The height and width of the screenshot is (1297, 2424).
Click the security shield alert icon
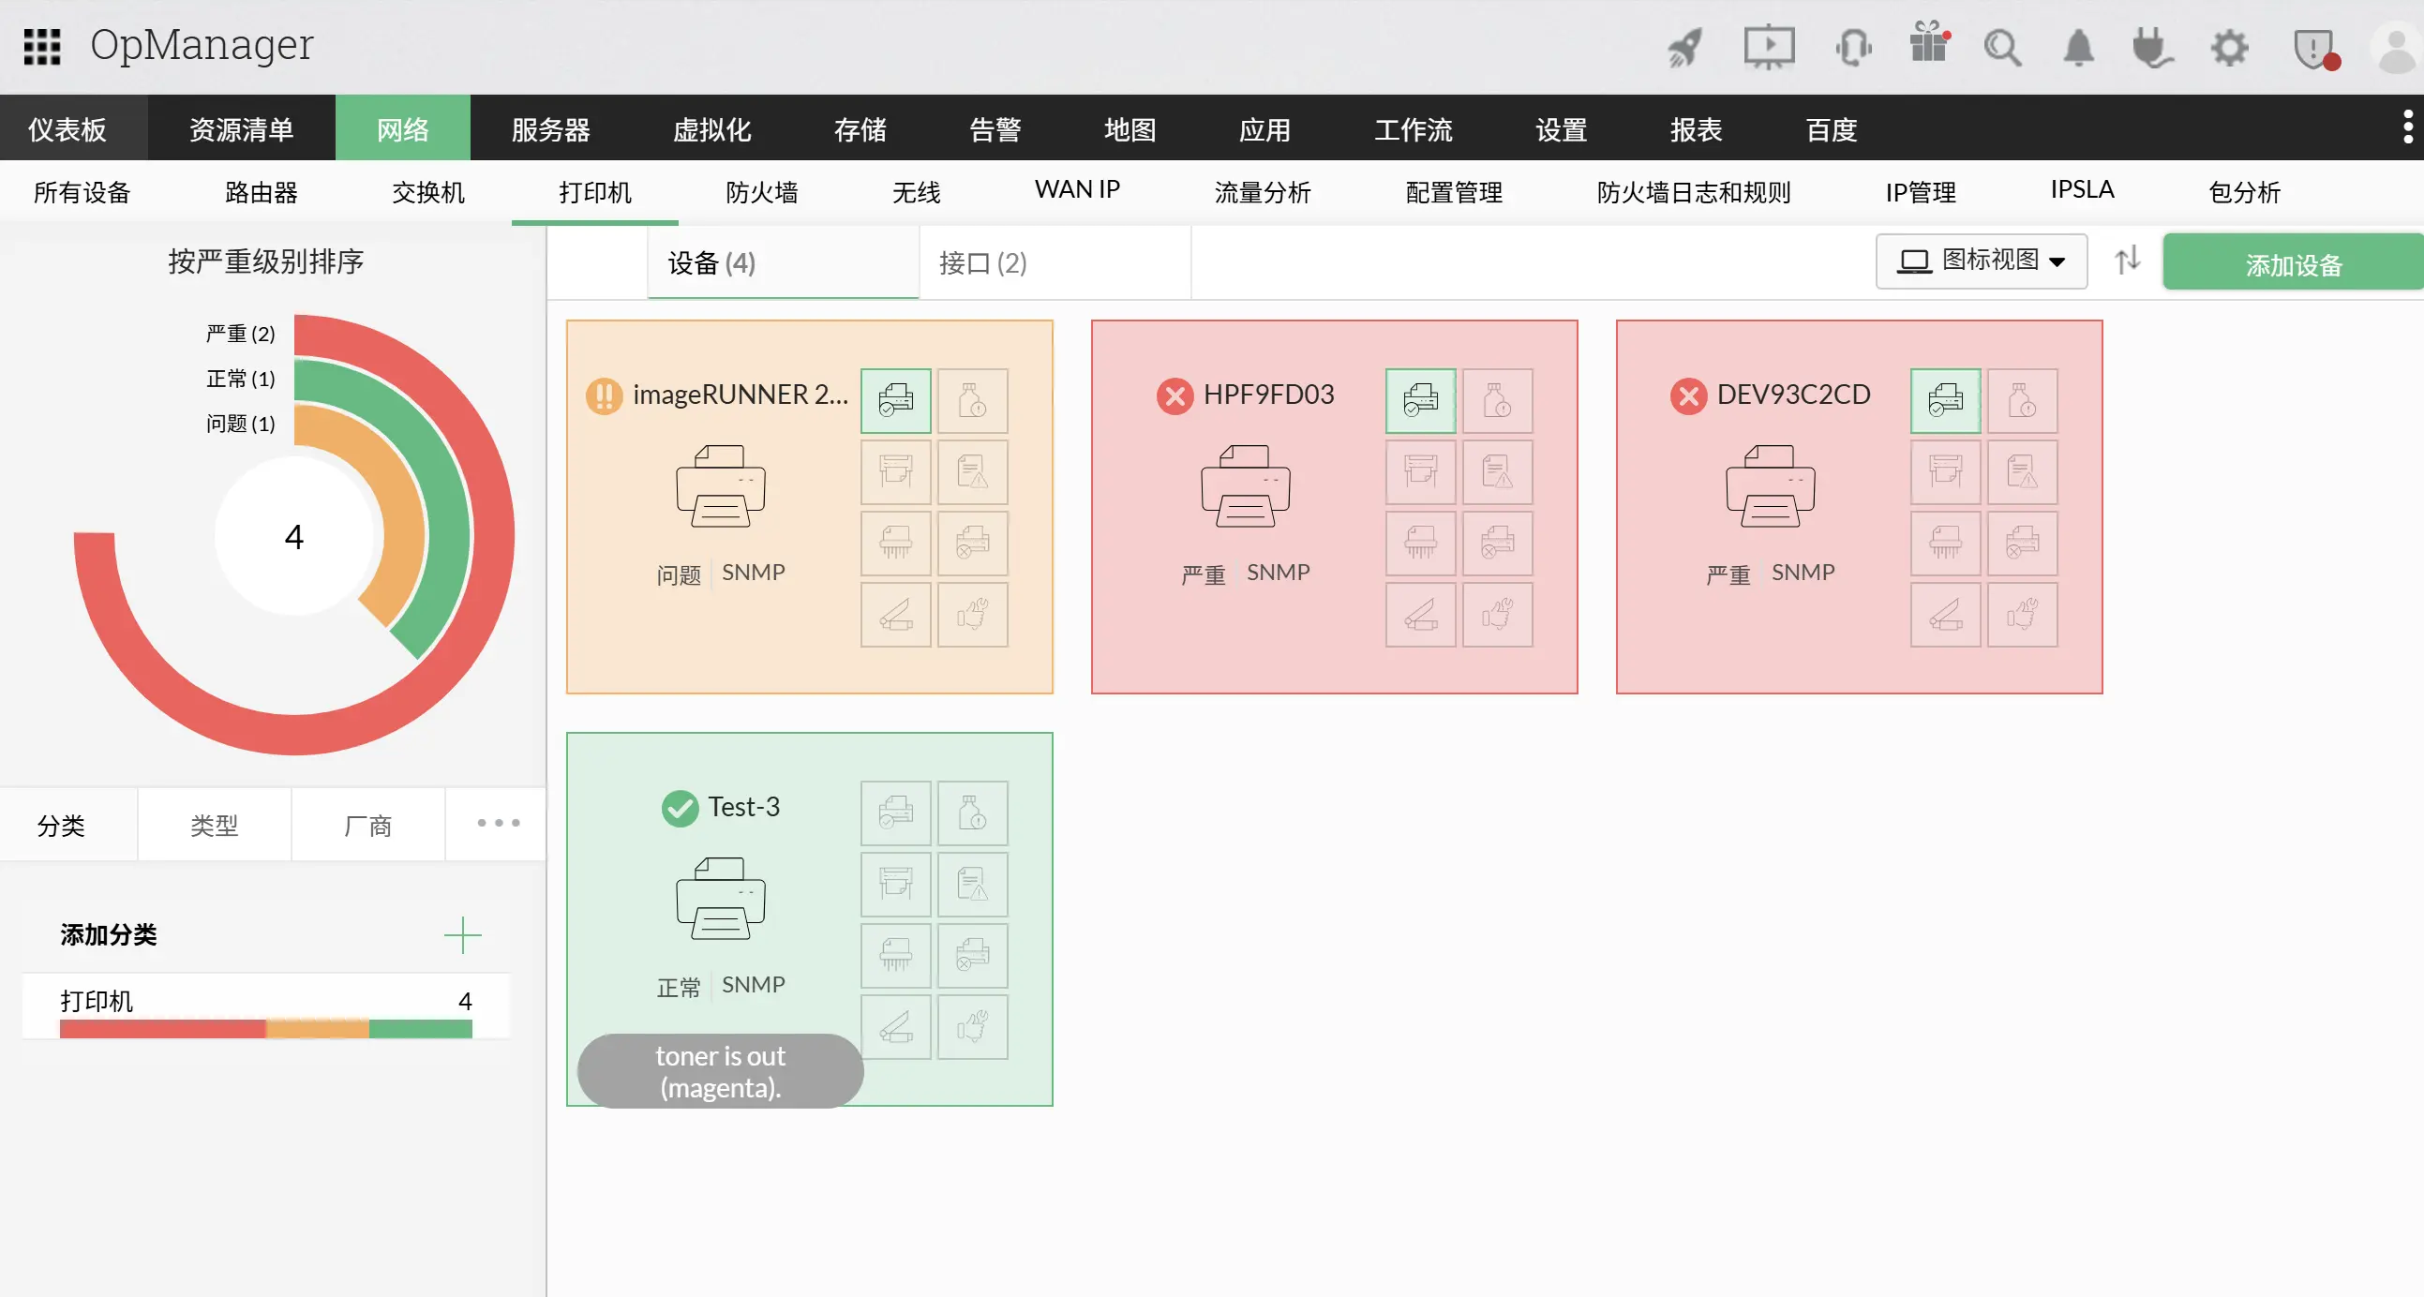2315,47
